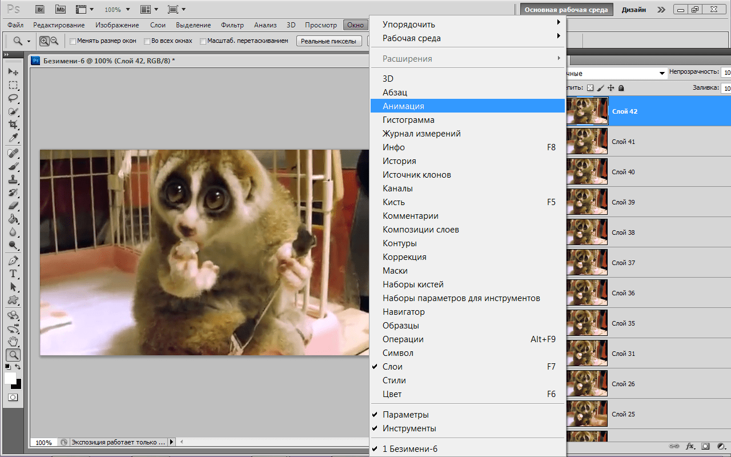The height and width of the screenshot is (457, 731).
Task: Open the 'Анимация' panel
Action: pos(468,106)
